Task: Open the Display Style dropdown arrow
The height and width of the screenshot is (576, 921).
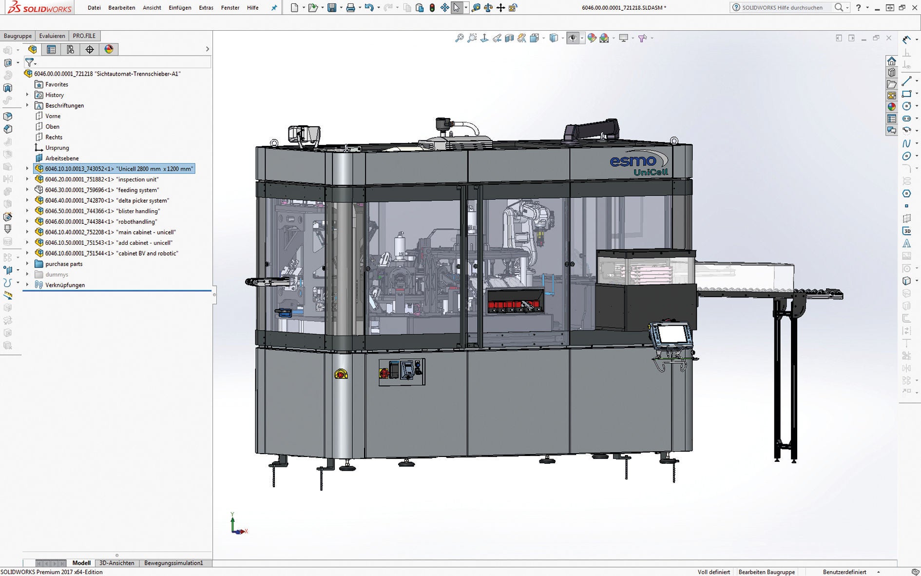Action: click(563, 38)
